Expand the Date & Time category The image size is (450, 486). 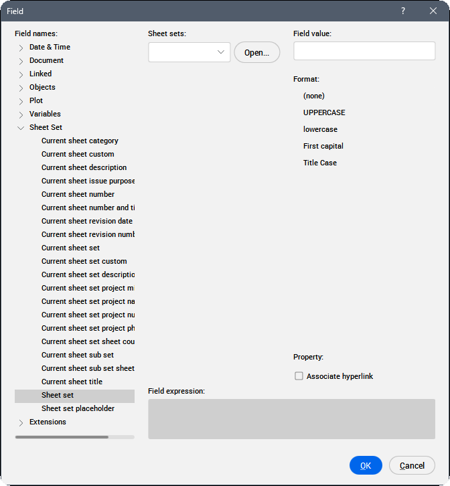point(21,48)
